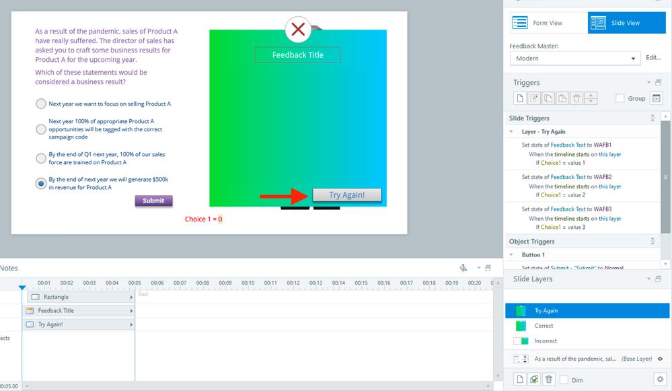Collapse all in the Object Triggers section
Image resolution: width=672 pixels, height=391 pixels.
point(652,242)
